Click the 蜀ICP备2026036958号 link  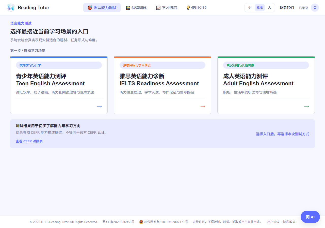[x=118, y=222]
